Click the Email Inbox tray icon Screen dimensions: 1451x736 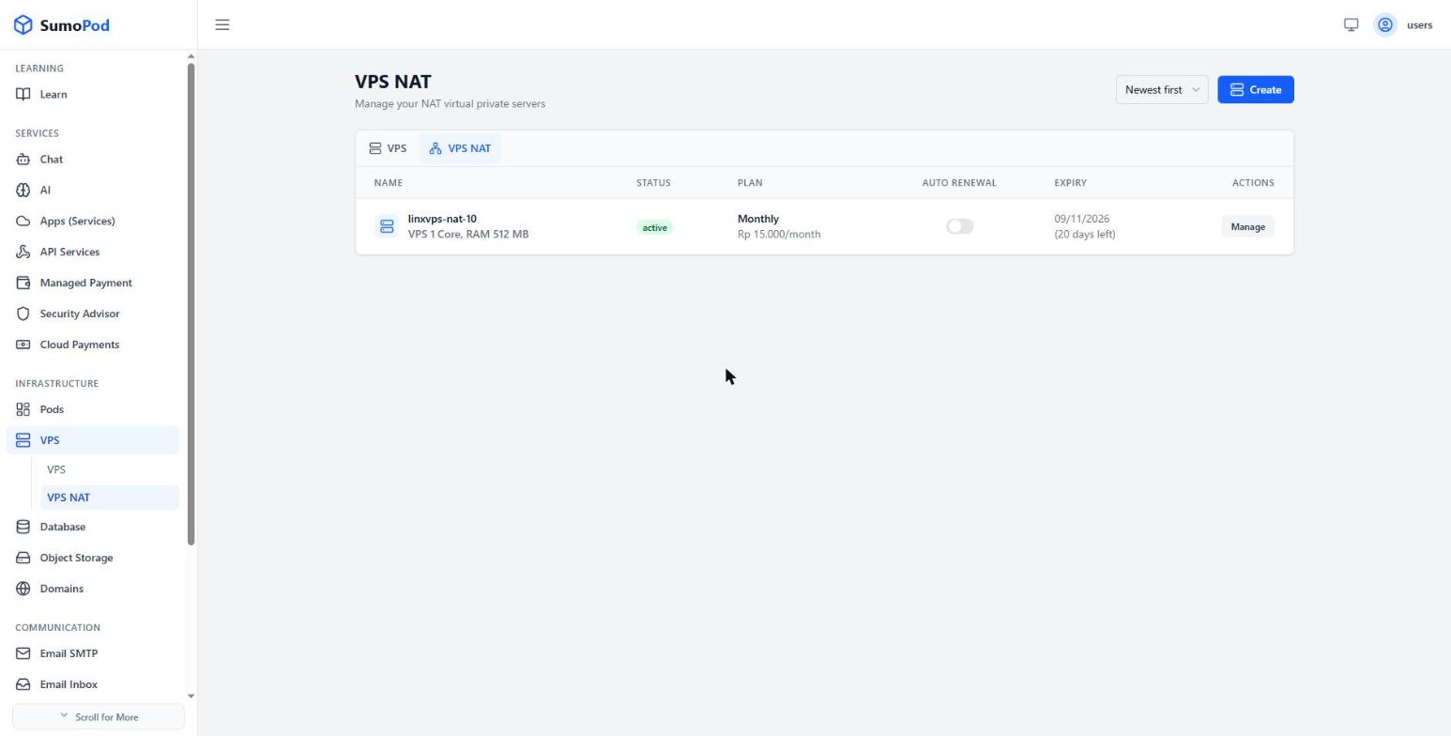coord(23,684)
